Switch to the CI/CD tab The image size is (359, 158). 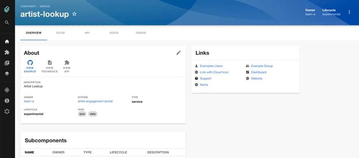click(60, 33)
